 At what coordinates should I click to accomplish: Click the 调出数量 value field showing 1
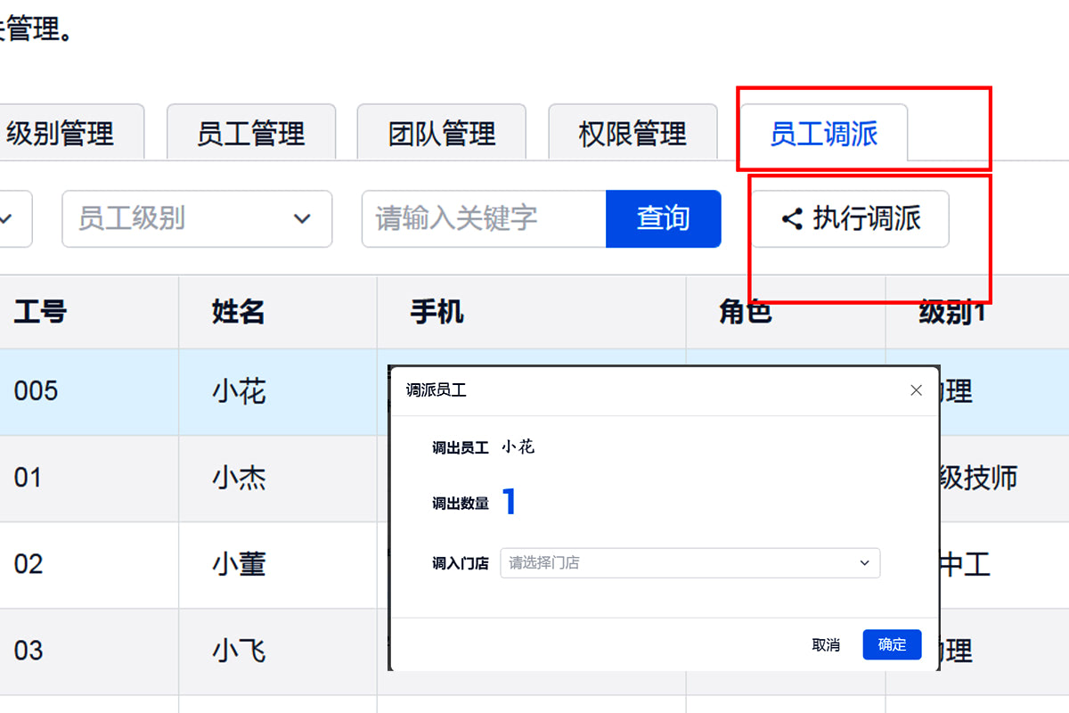tap(510, 502)
